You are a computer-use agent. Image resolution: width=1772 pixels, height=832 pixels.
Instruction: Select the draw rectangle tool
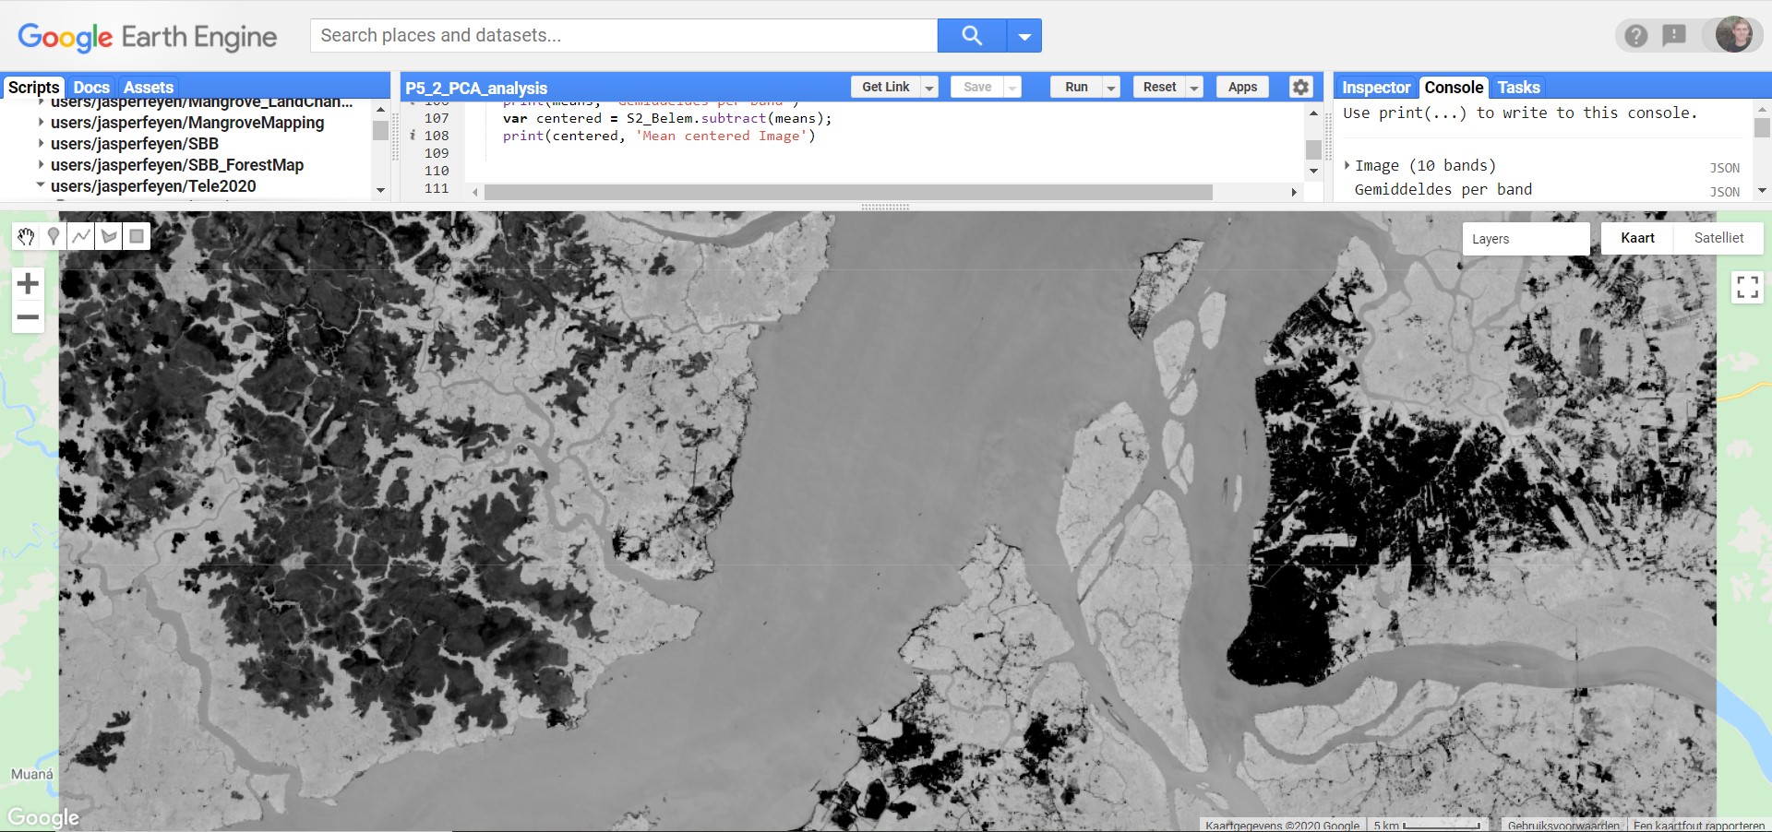pyautogui.click(x=137, y=237)
